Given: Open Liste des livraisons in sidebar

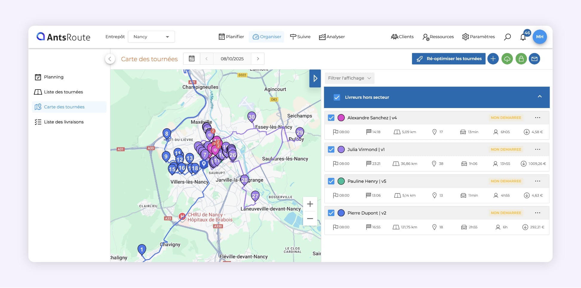Looking at the screenshot, I should [64, 122].
